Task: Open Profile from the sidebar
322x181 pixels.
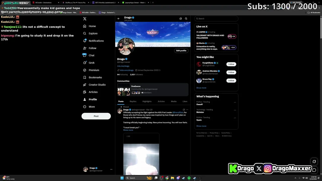Action: pos(90,99)
